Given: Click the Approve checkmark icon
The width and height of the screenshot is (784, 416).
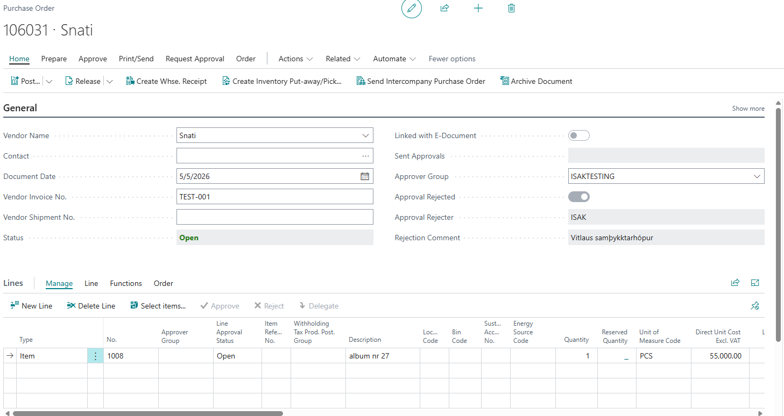Looking at the screenshot, I should click(x=204, y=306).
